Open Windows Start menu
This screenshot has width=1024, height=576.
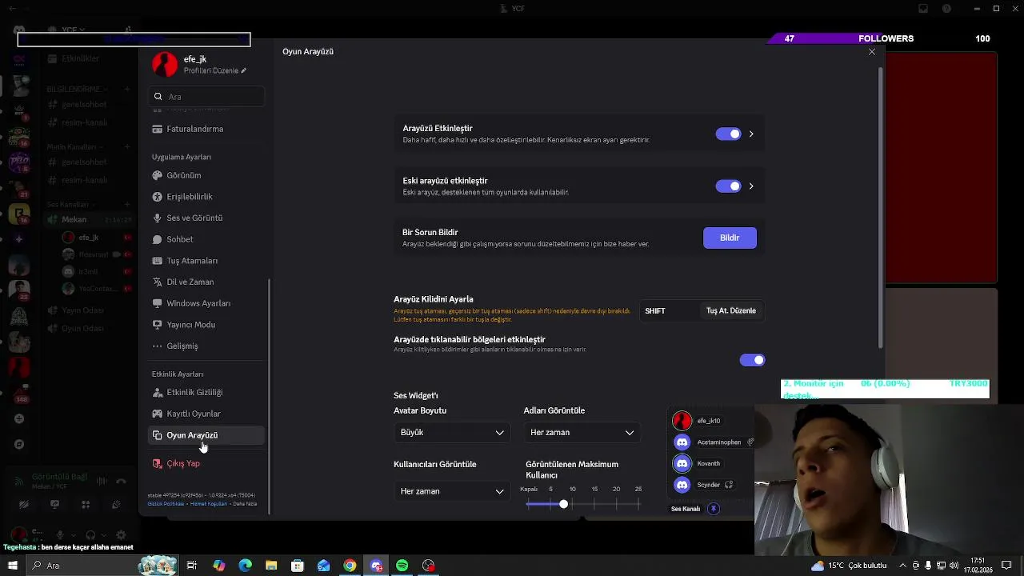click(13, 566)
